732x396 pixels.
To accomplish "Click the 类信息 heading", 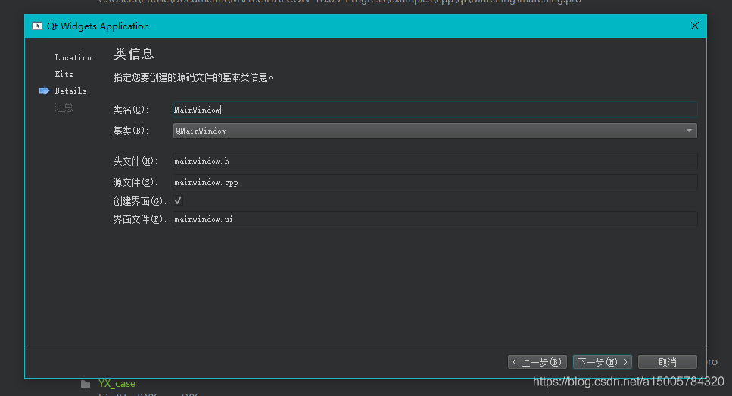I will [x=134, y=54].
